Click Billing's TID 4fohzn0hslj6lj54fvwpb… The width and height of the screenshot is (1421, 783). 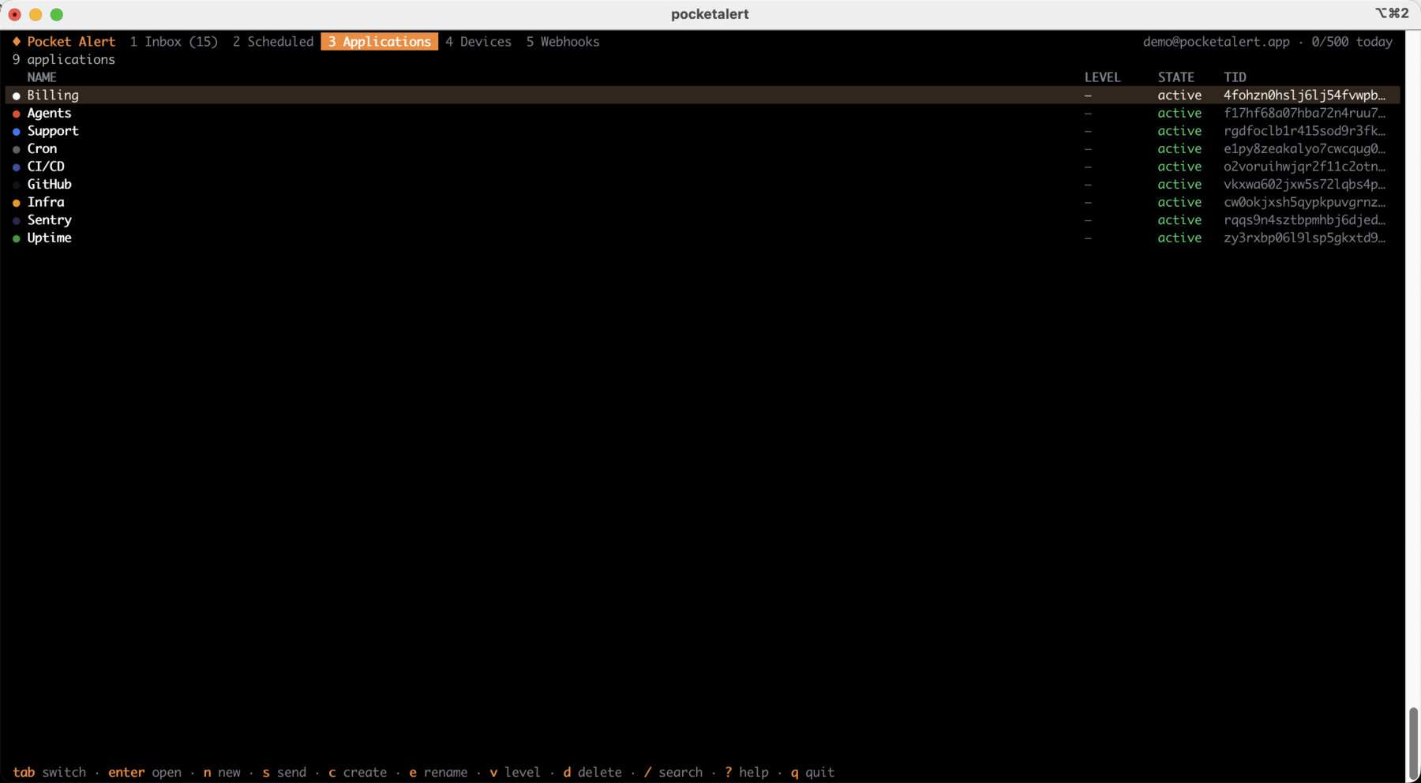(x=1304, y=96)
